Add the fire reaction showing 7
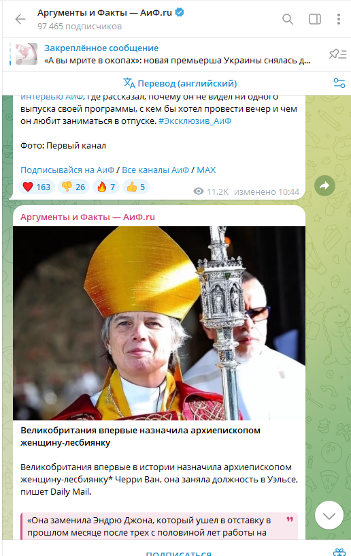 click(x=106, y=187)
